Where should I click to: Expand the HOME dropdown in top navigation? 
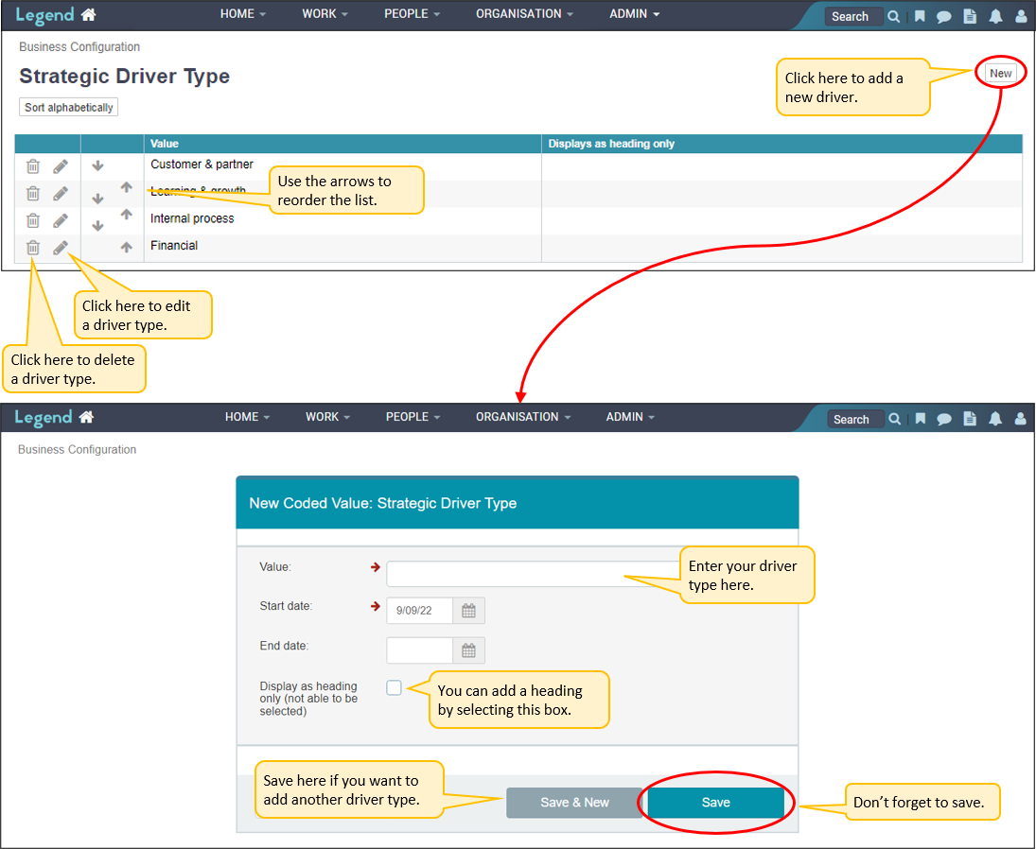click(242, 14)
